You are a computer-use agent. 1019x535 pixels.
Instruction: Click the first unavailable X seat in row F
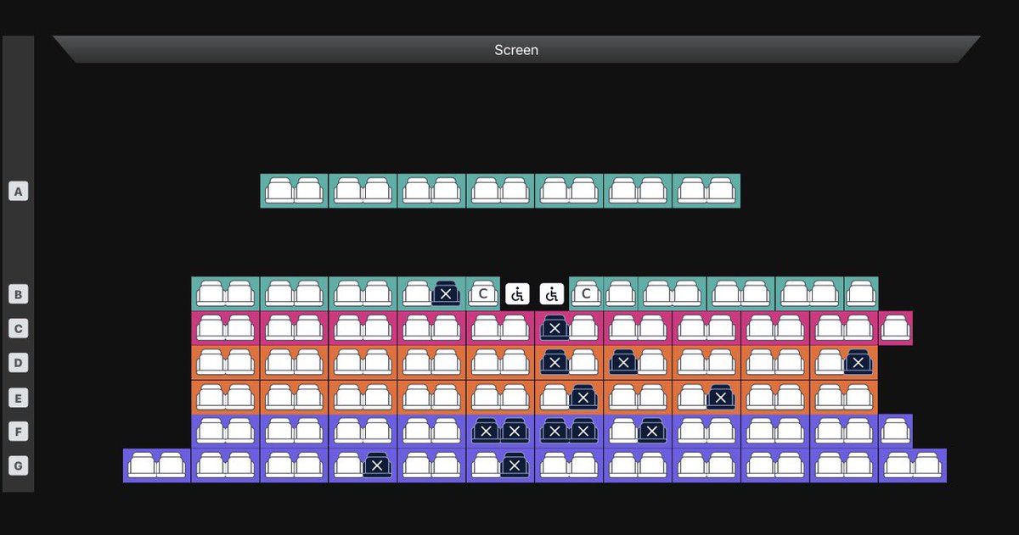[x=486, y=432]
